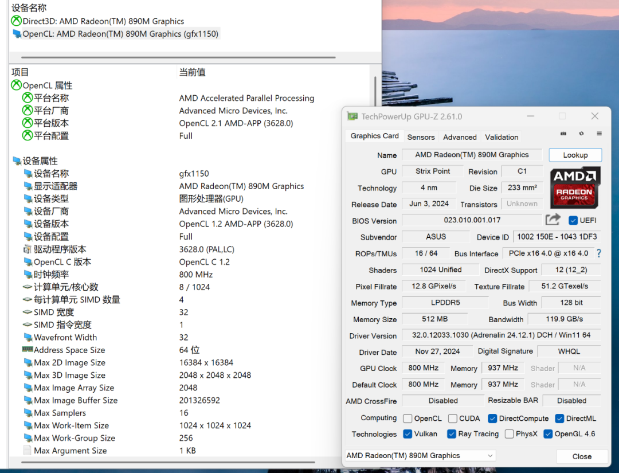Click icon beside SIMD 宽度
The width and height of the screenshot is (619, 473).
(28, 312)
